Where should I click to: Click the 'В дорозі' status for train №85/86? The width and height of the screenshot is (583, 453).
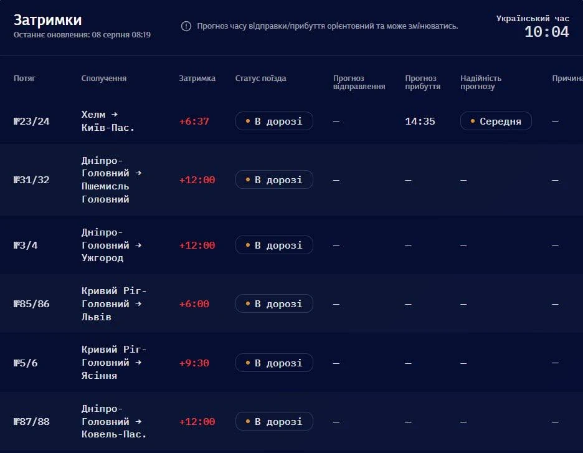tap(274, 303)
